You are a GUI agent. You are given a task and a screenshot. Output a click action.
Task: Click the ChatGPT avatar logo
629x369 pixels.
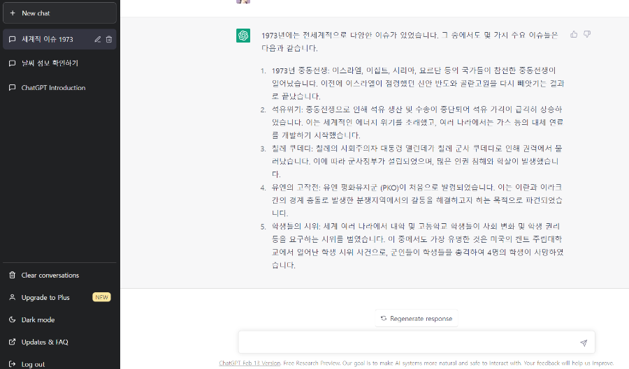(x=243, y=36)
